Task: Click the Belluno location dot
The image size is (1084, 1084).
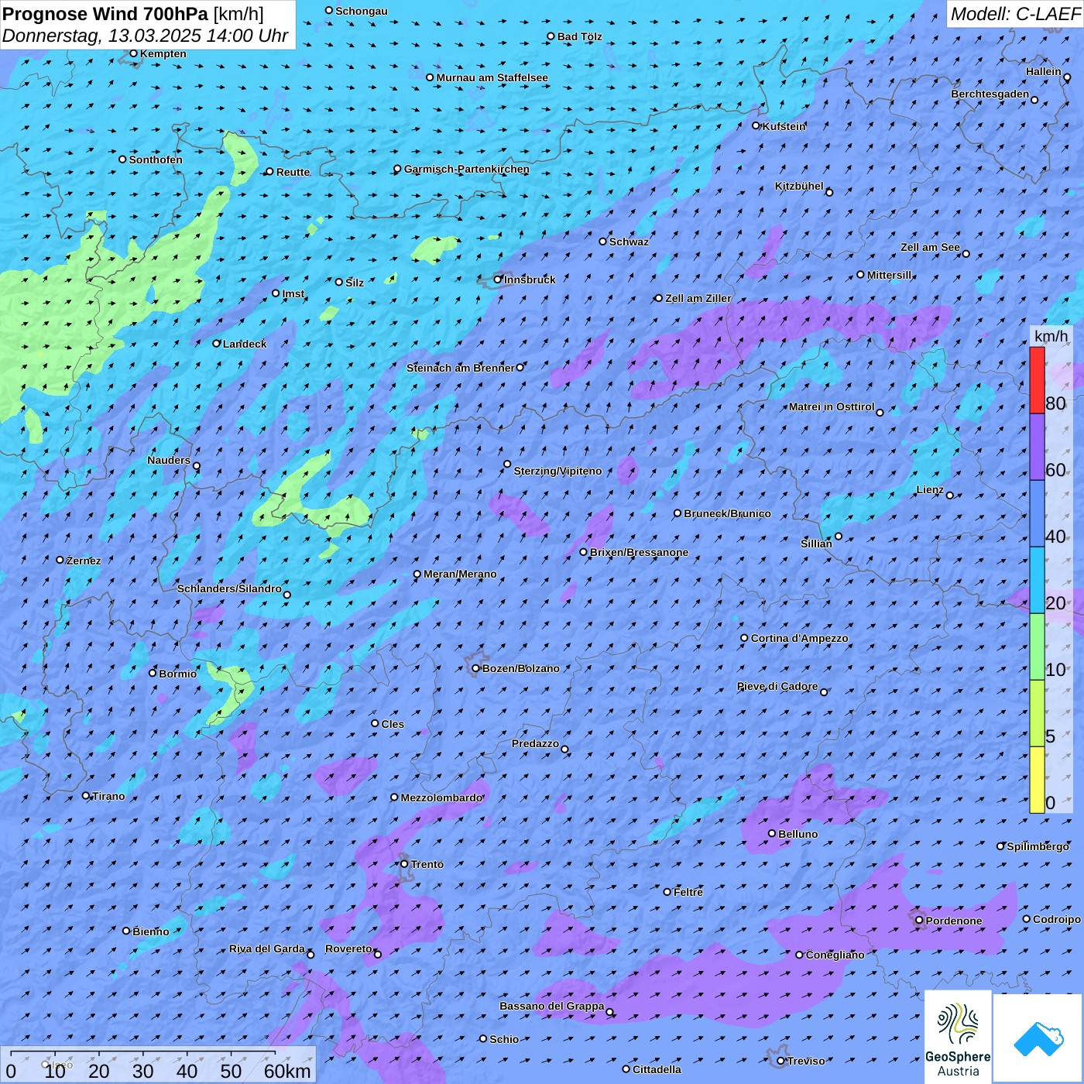Action: point(772,833)
